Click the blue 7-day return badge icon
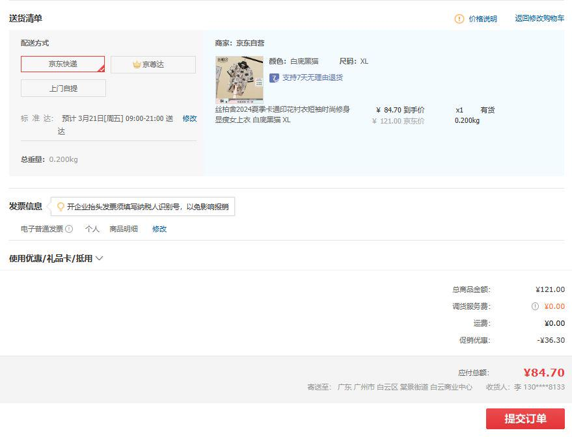 tap(274, 78)
